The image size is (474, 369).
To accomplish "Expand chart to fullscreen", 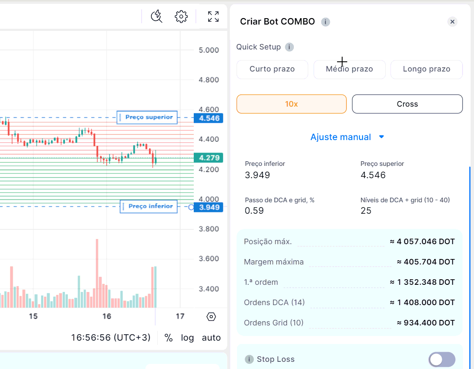I will [213, 17].
